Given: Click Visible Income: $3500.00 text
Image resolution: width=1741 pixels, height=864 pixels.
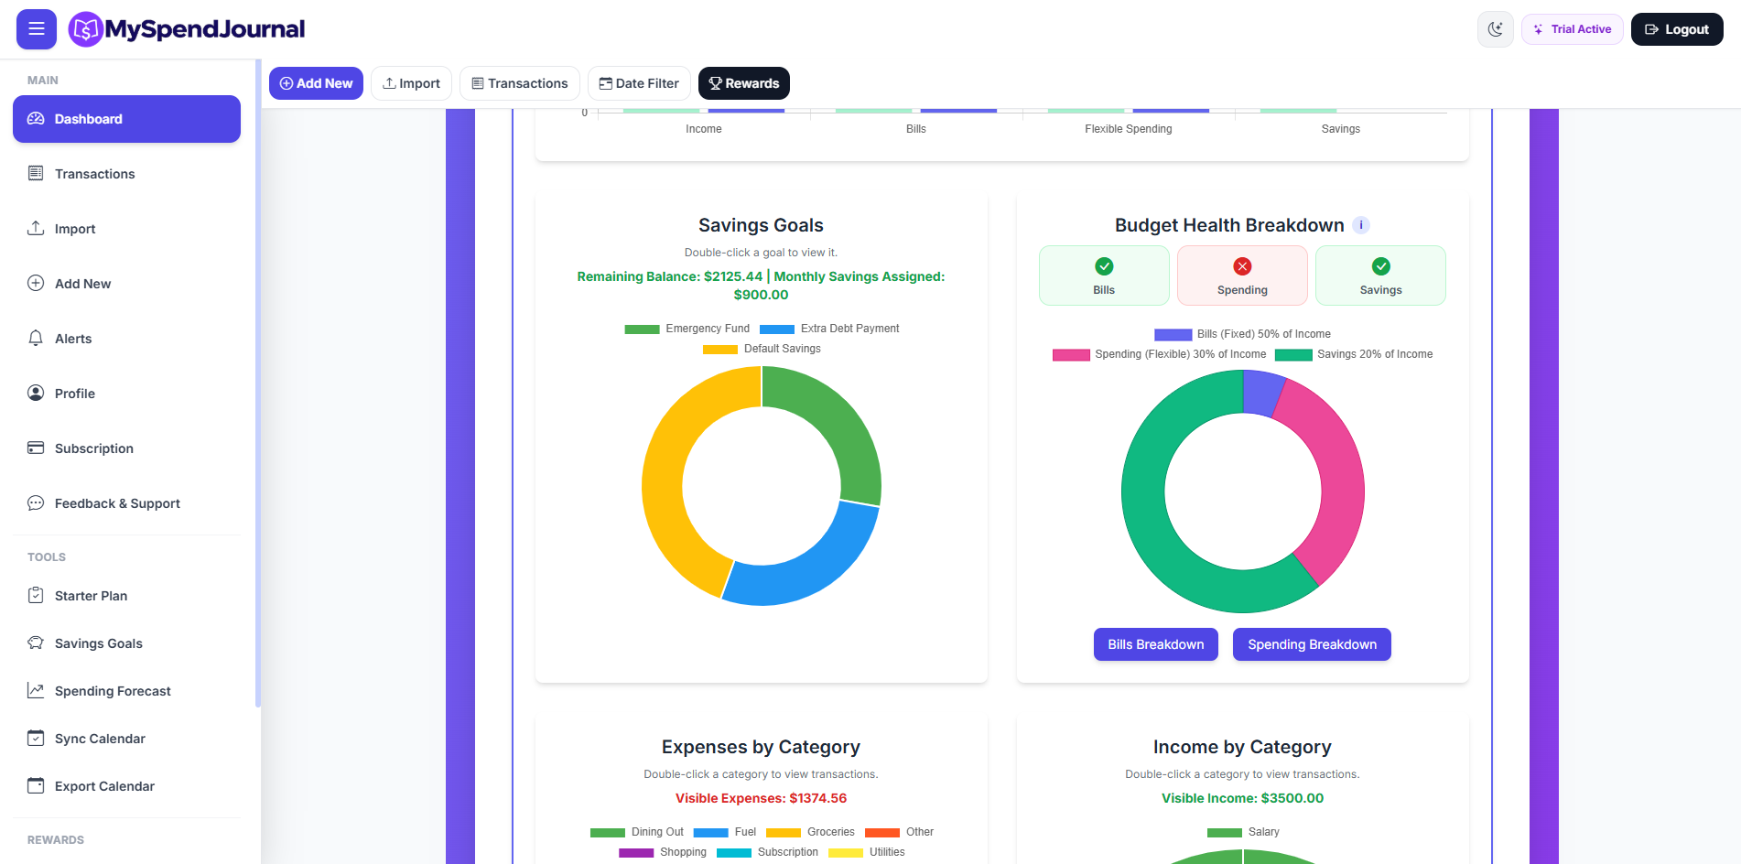Looking at the screenshot, I should [1242, 798].
